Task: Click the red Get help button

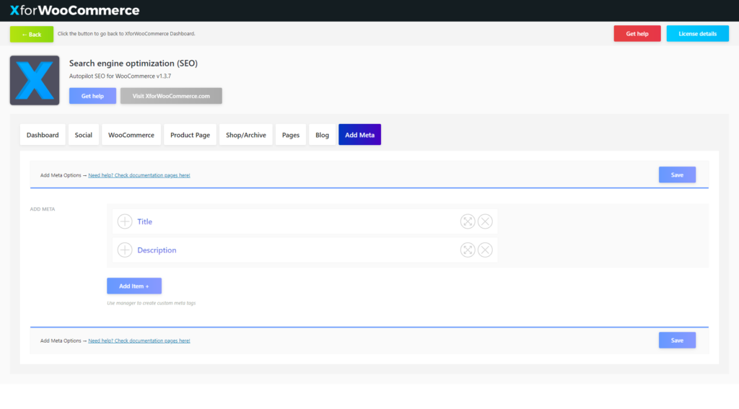Action: click(x=637, y=33)
